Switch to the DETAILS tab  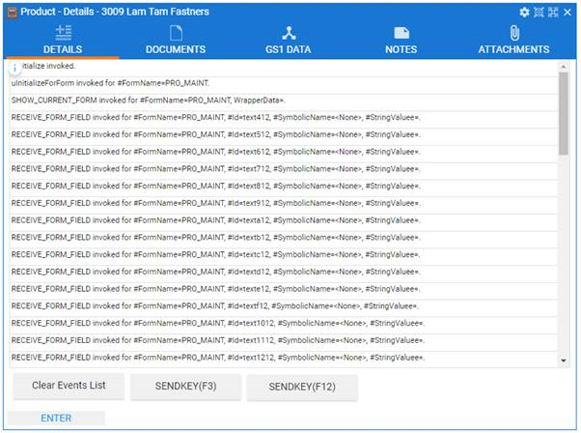tap(62, 40)
